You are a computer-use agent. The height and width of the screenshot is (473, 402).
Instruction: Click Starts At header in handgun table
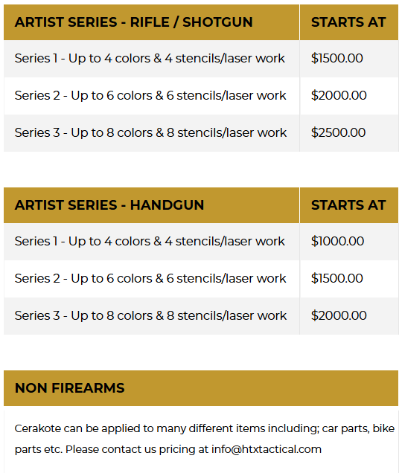click(348, 205)
